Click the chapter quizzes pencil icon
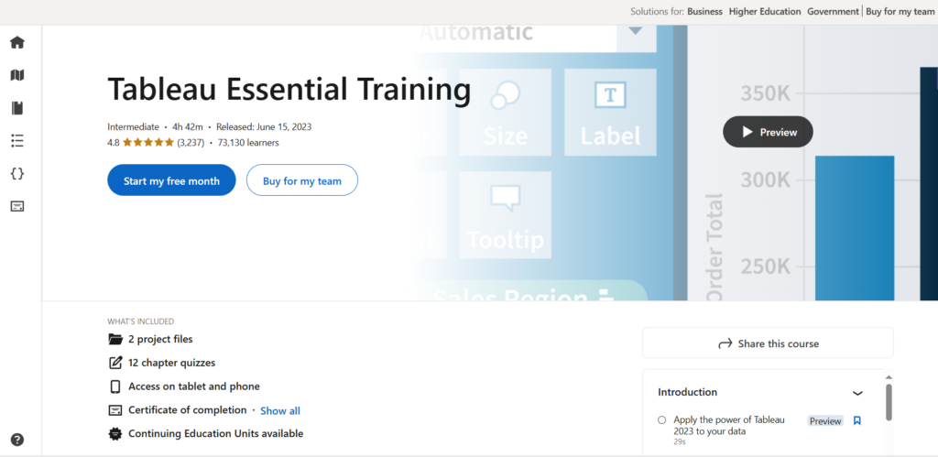938x457 pixels. pyautogui.click(x=115, y=363)
